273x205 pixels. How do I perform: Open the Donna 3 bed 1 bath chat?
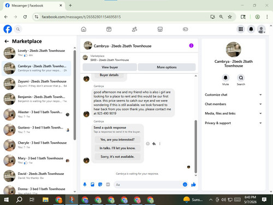coord(37,190)
